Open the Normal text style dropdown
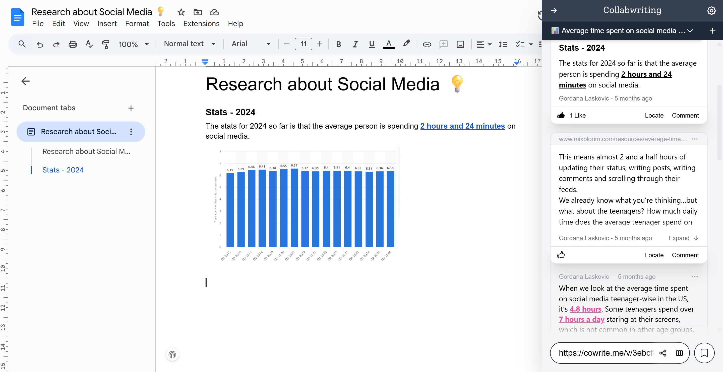The width and height of the screenshot is (723, 372). (190, 44)
